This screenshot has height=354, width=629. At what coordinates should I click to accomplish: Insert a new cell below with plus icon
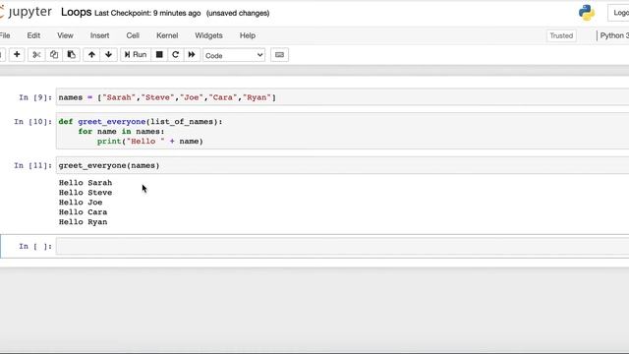(x=17, y=55)
